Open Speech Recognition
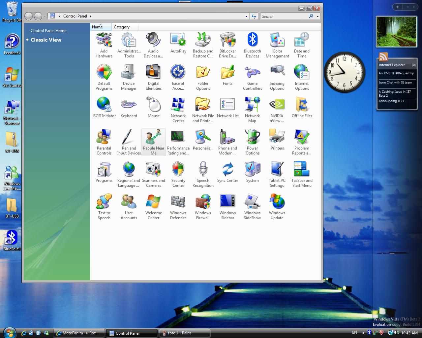 pyautogui.click(x=203, y=175)
